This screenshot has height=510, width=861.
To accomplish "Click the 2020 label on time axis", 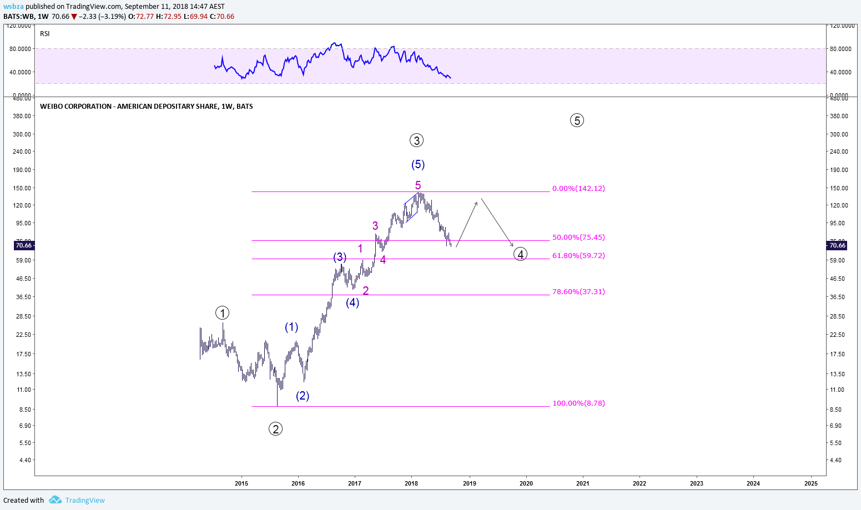I will click(526, 483).
